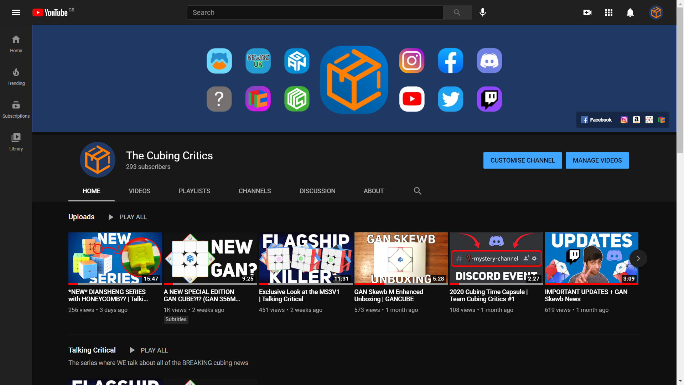Show next uploads with arrow
Screen dimensions: 684x385
pyautogui.click(x=638, y=258)
